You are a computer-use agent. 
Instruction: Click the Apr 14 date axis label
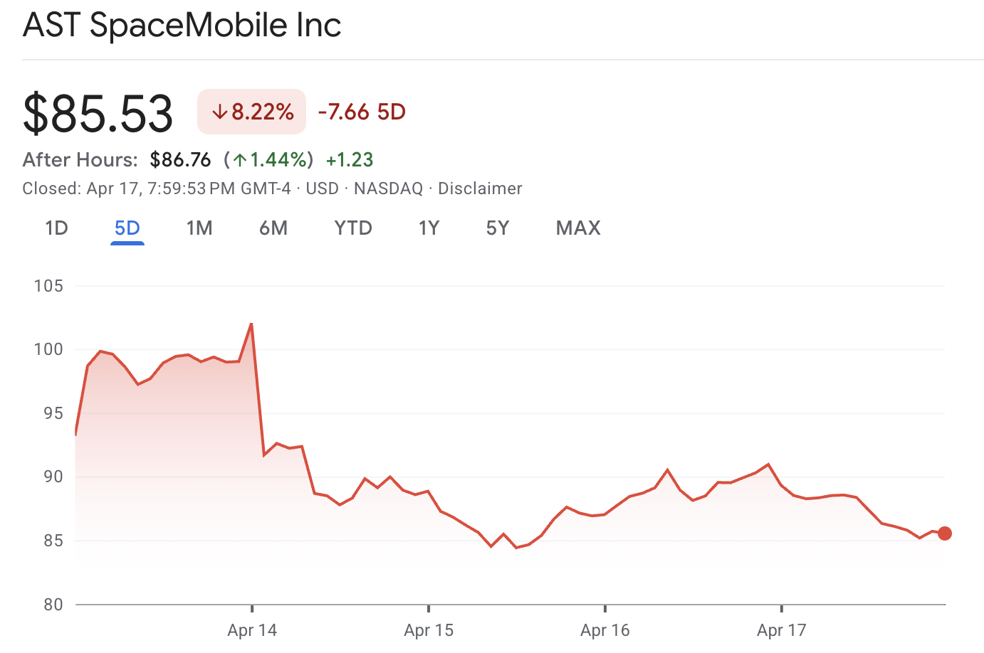(x=252, y=630)
